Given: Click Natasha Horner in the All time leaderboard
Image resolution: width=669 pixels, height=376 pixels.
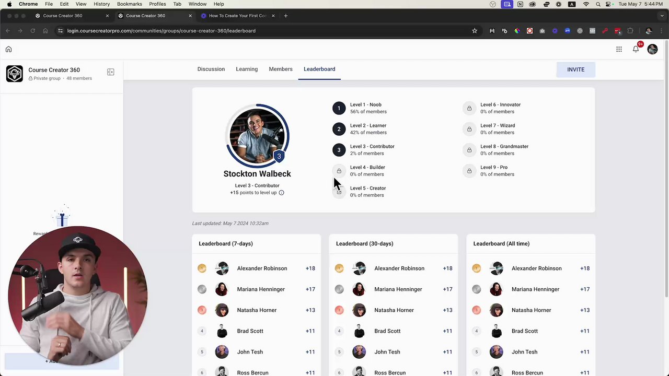Looking at the screenshot, I should 531,310.
